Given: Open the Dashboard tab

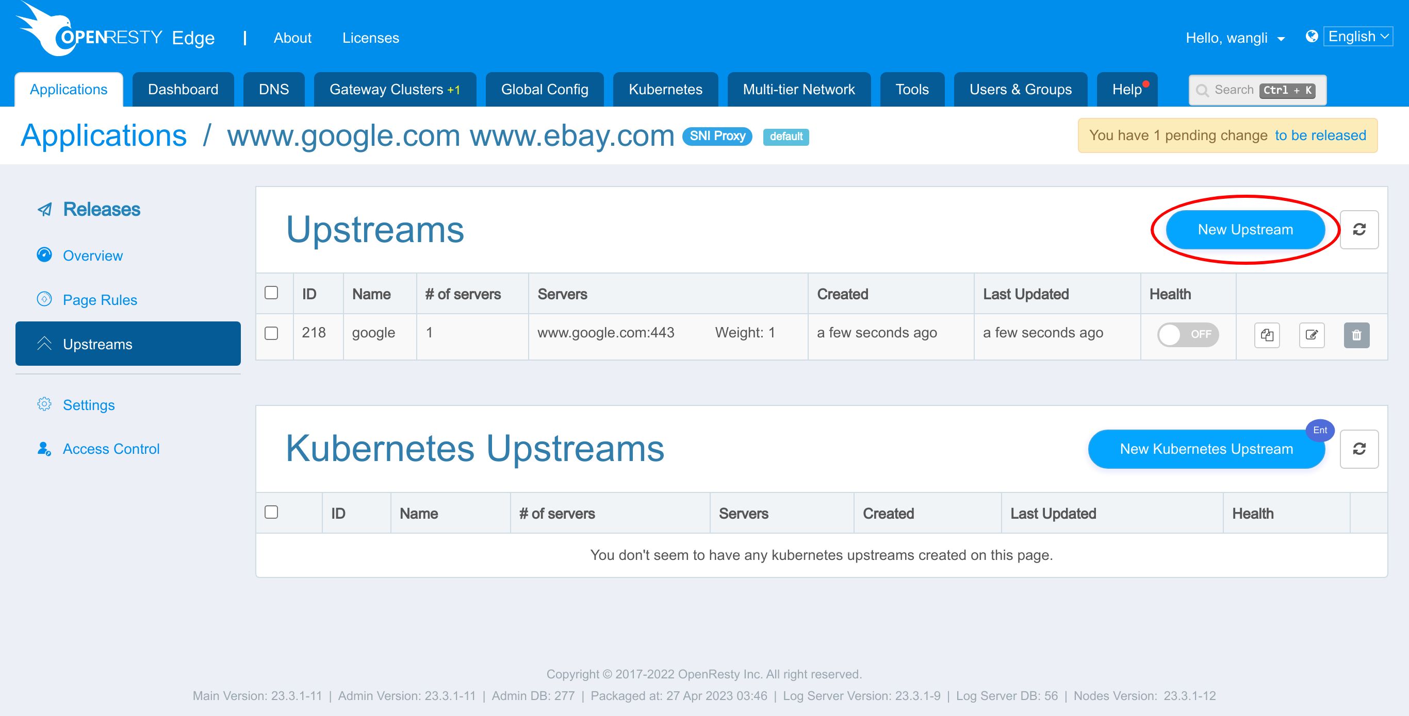Looking at the screenshot, I should pos(183,90).
